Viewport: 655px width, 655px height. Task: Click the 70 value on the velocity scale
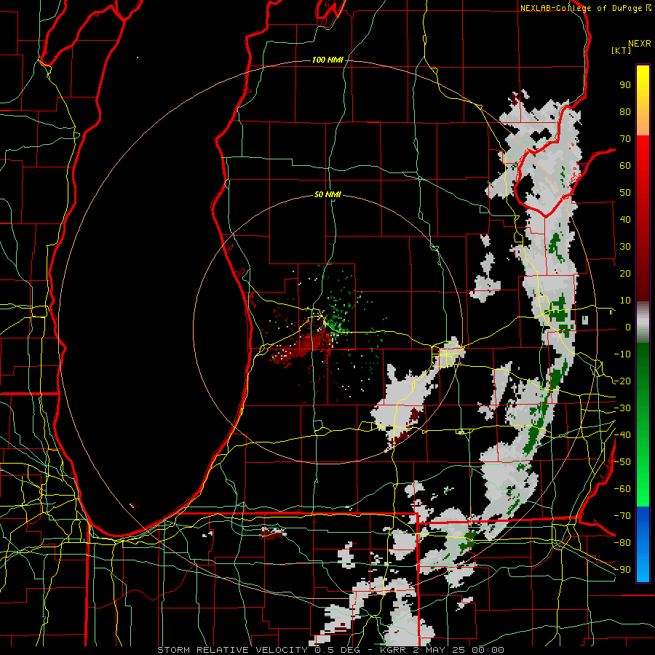coord(625,139)
